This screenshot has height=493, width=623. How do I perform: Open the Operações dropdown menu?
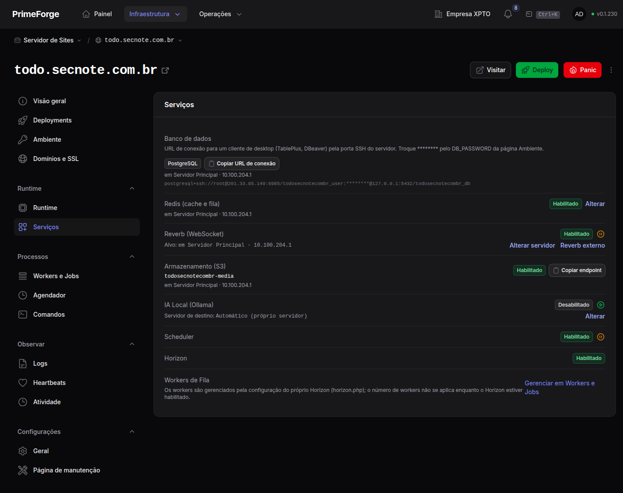(x=220, y=14)
